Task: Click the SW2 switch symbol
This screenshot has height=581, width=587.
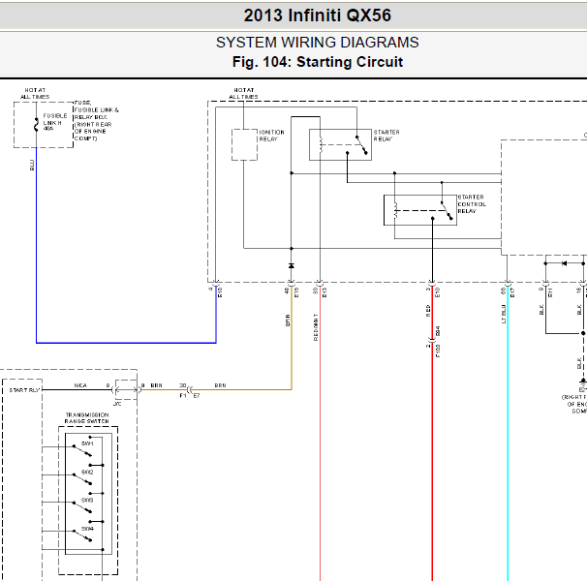Action: [82, 478]
